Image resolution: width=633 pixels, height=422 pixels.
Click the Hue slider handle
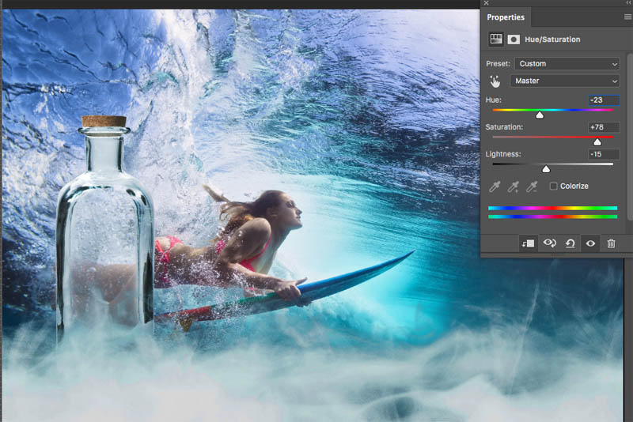tap(540, 115)
